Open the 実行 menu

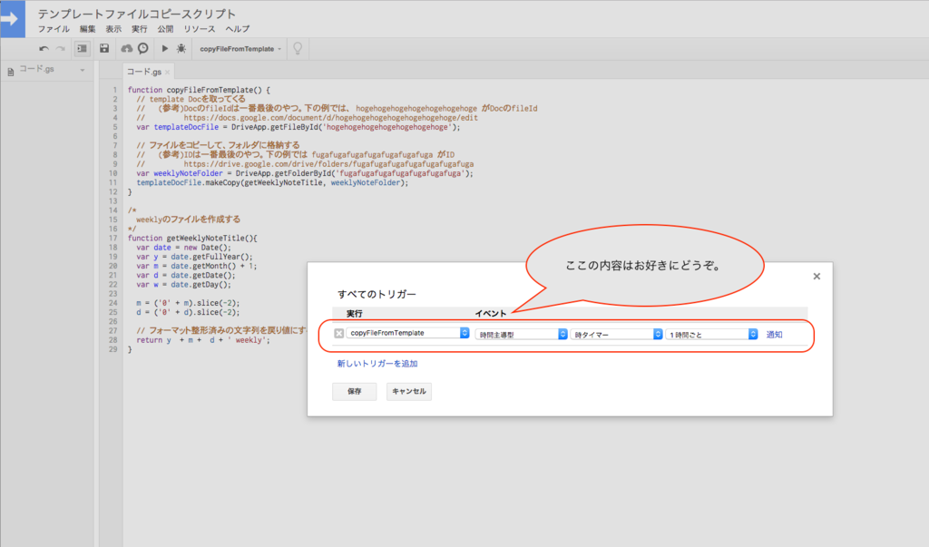(139, 29)
